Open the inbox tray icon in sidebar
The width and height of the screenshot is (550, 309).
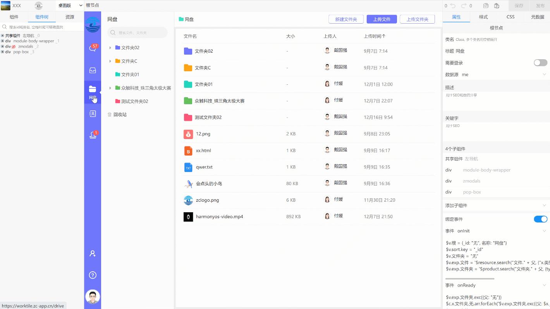(93, 70)
